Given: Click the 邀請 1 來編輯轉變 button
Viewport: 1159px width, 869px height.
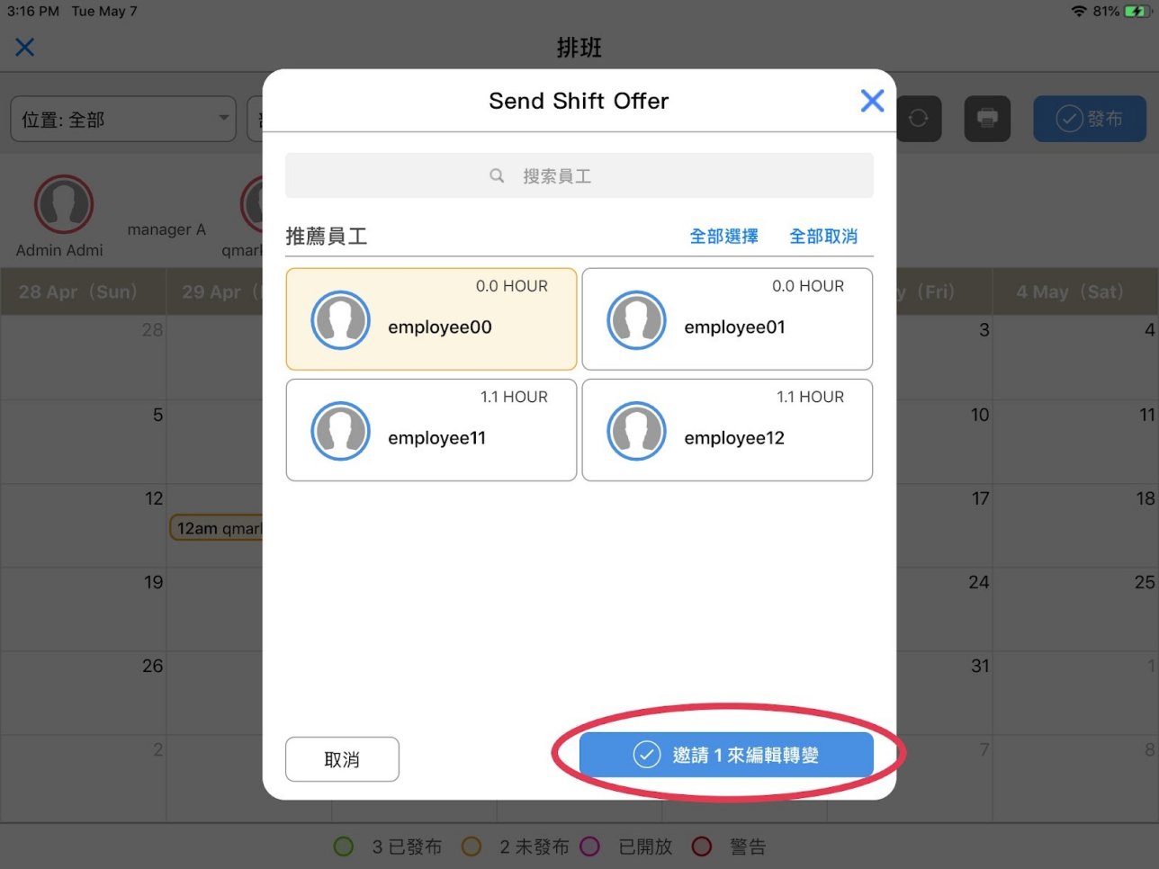Looking at the screenshot, I should click(x=726, y=755).
